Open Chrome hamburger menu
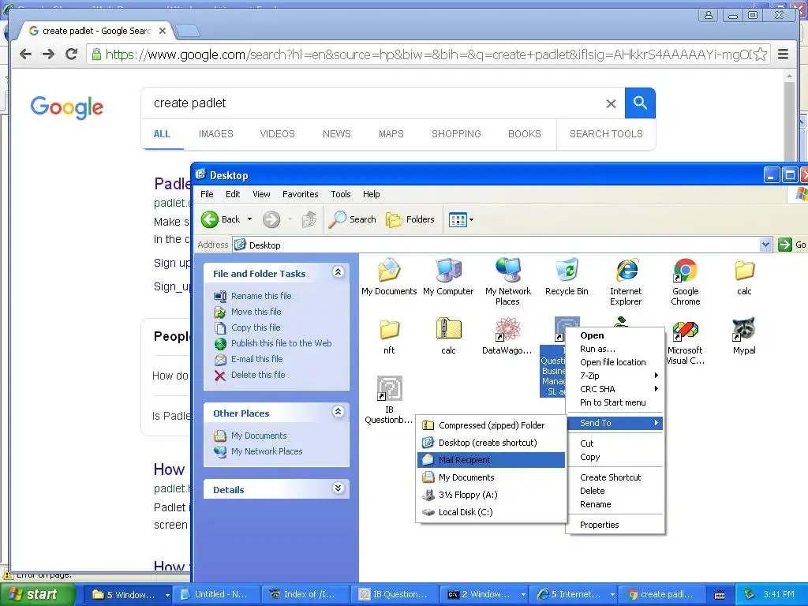Image resolution: width=808 pixels, height=606 pixels. pyautogui.click(x=783, y=54)
